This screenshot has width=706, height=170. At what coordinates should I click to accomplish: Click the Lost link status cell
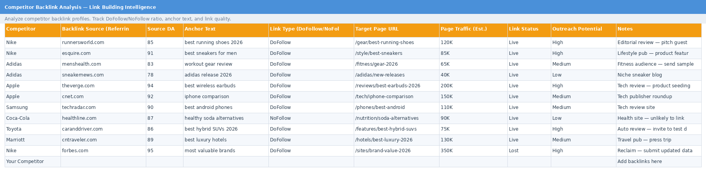pyautogui.click(x=529, y=151)
